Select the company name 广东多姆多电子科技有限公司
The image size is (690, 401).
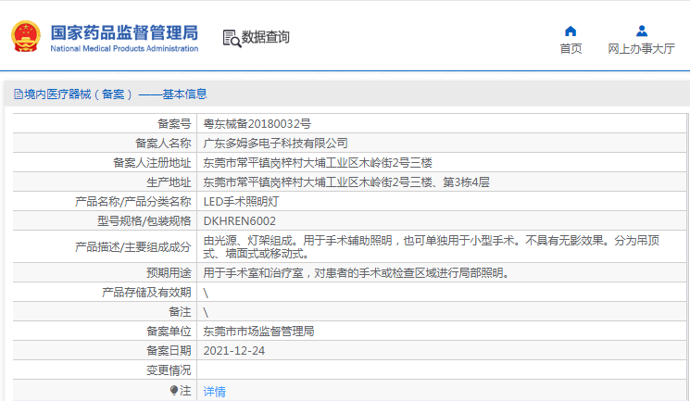click(x=275, y=143)
